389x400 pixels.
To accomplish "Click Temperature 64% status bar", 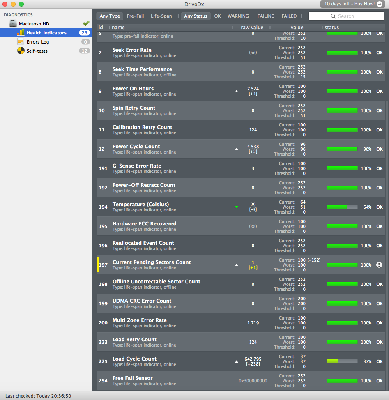I will (x=342, y=207).
